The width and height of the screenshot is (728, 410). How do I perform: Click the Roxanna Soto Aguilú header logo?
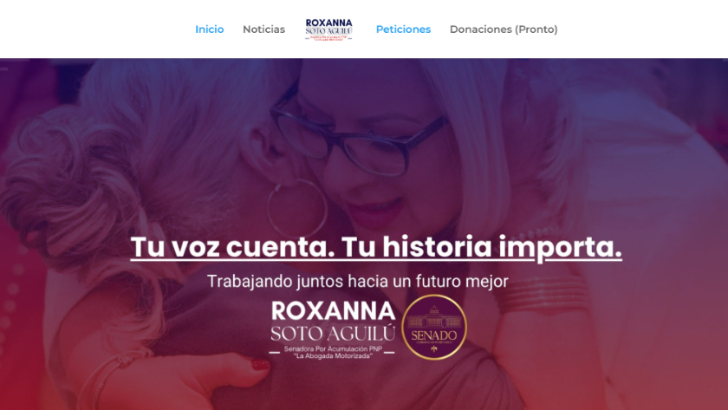click(328, 29)
